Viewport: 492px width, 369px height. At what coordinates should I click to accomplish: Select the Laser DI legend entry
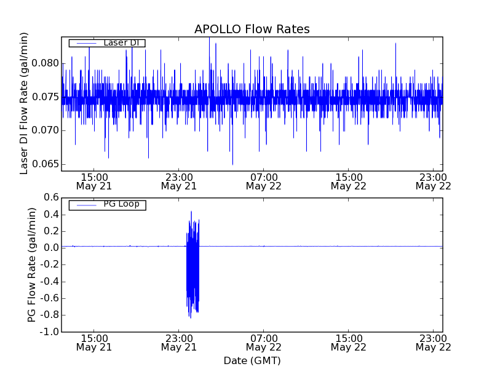coord(121,42)
